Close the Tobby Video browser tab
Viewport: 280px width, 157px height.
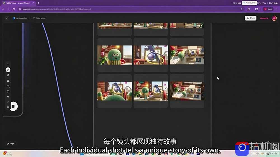tap(33, 3)
